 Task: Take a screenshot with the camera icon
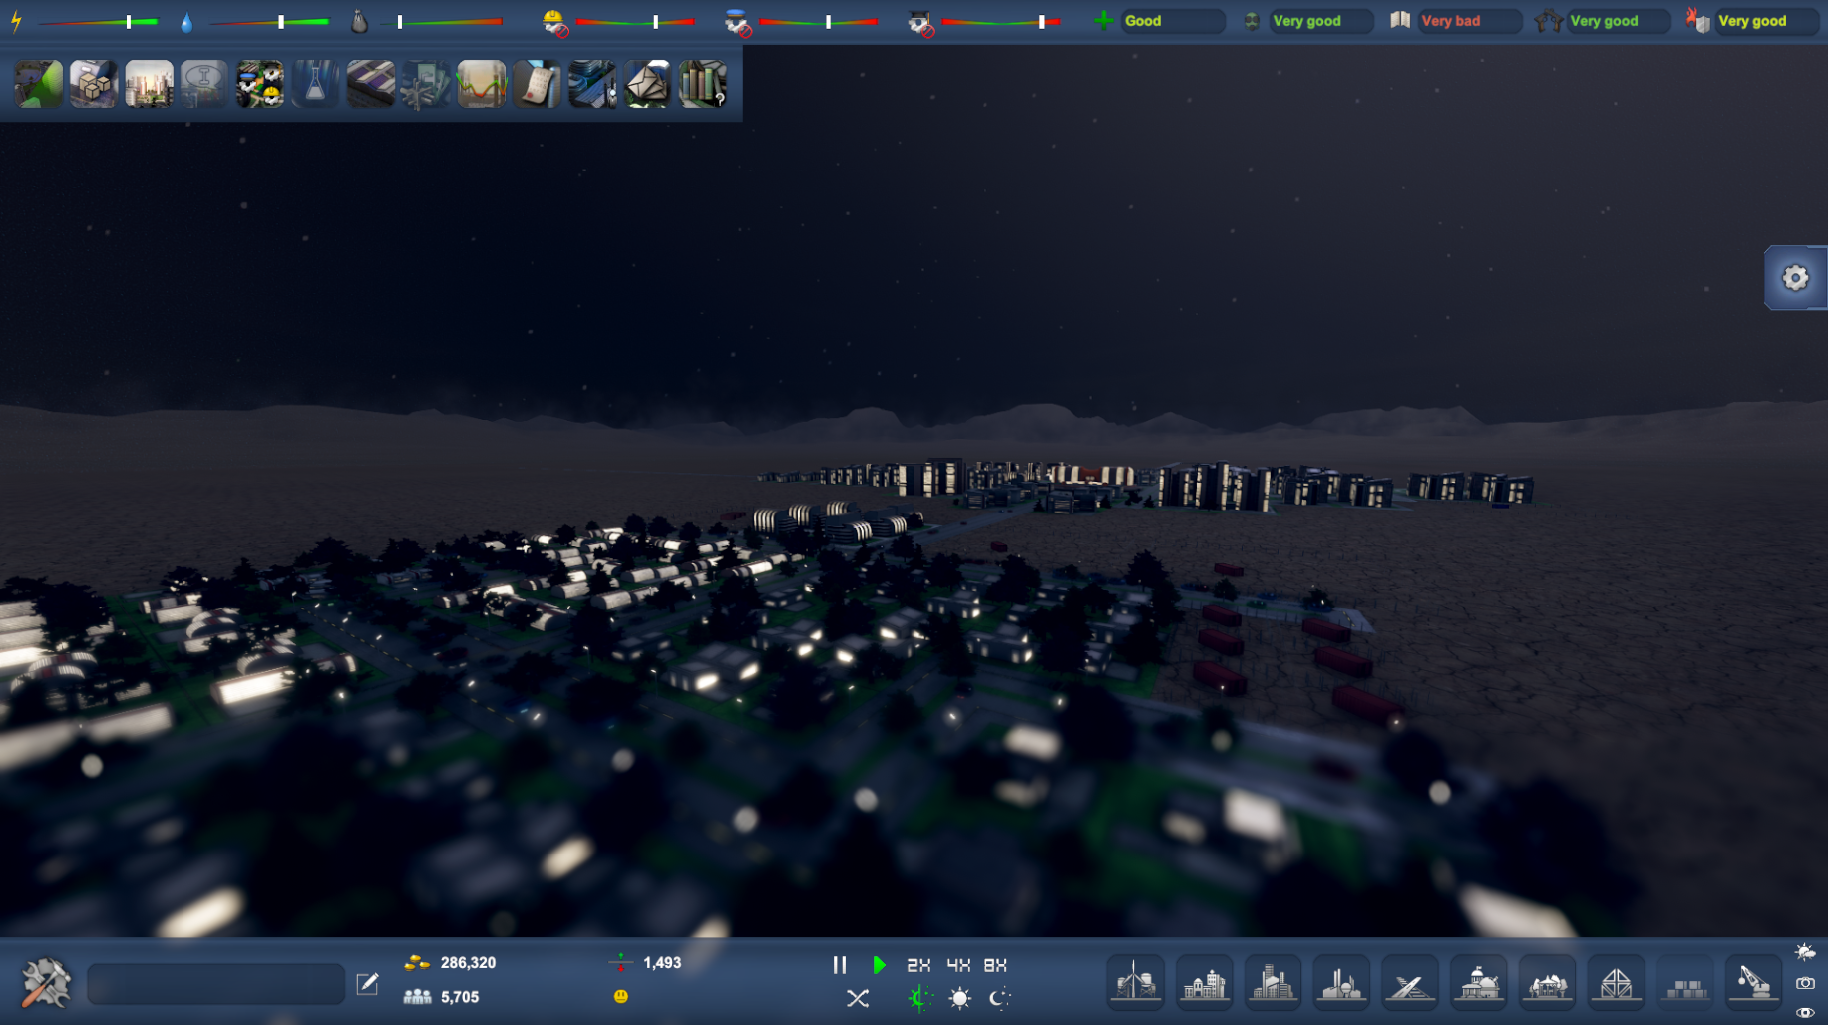(x=1805, y=983)
